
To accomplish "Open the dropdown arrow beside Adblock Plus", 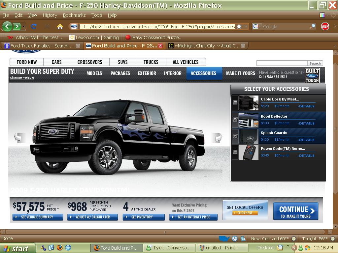I will (x=335, y=26).
